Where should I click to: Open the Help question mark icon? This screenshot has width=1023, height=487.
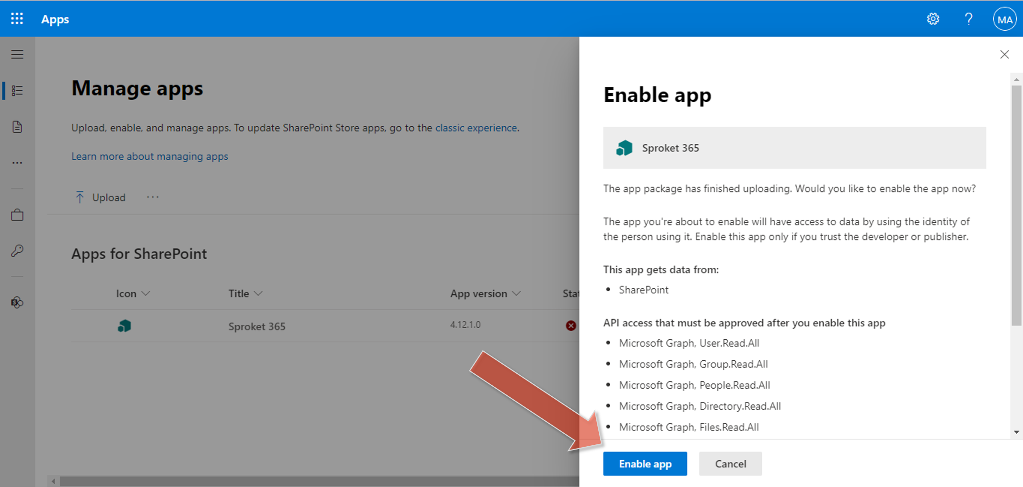click(x=968, y=19)
